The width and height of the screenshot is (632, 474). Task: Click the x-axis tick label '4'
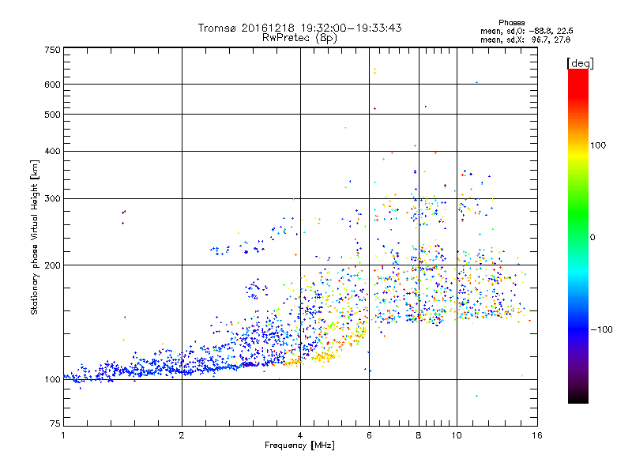[300, 435]
